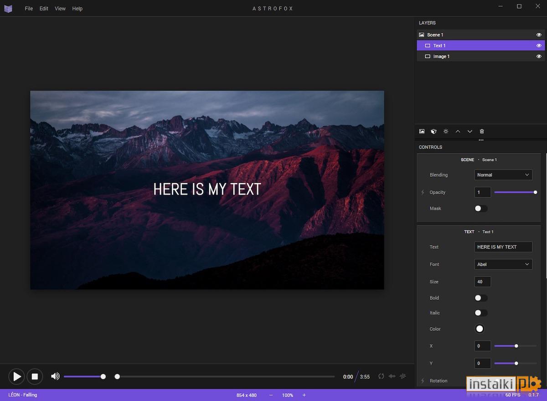The height and width of the screenshot is (401, 547).
Task: Adjust the X position slider
Action: 515,346
